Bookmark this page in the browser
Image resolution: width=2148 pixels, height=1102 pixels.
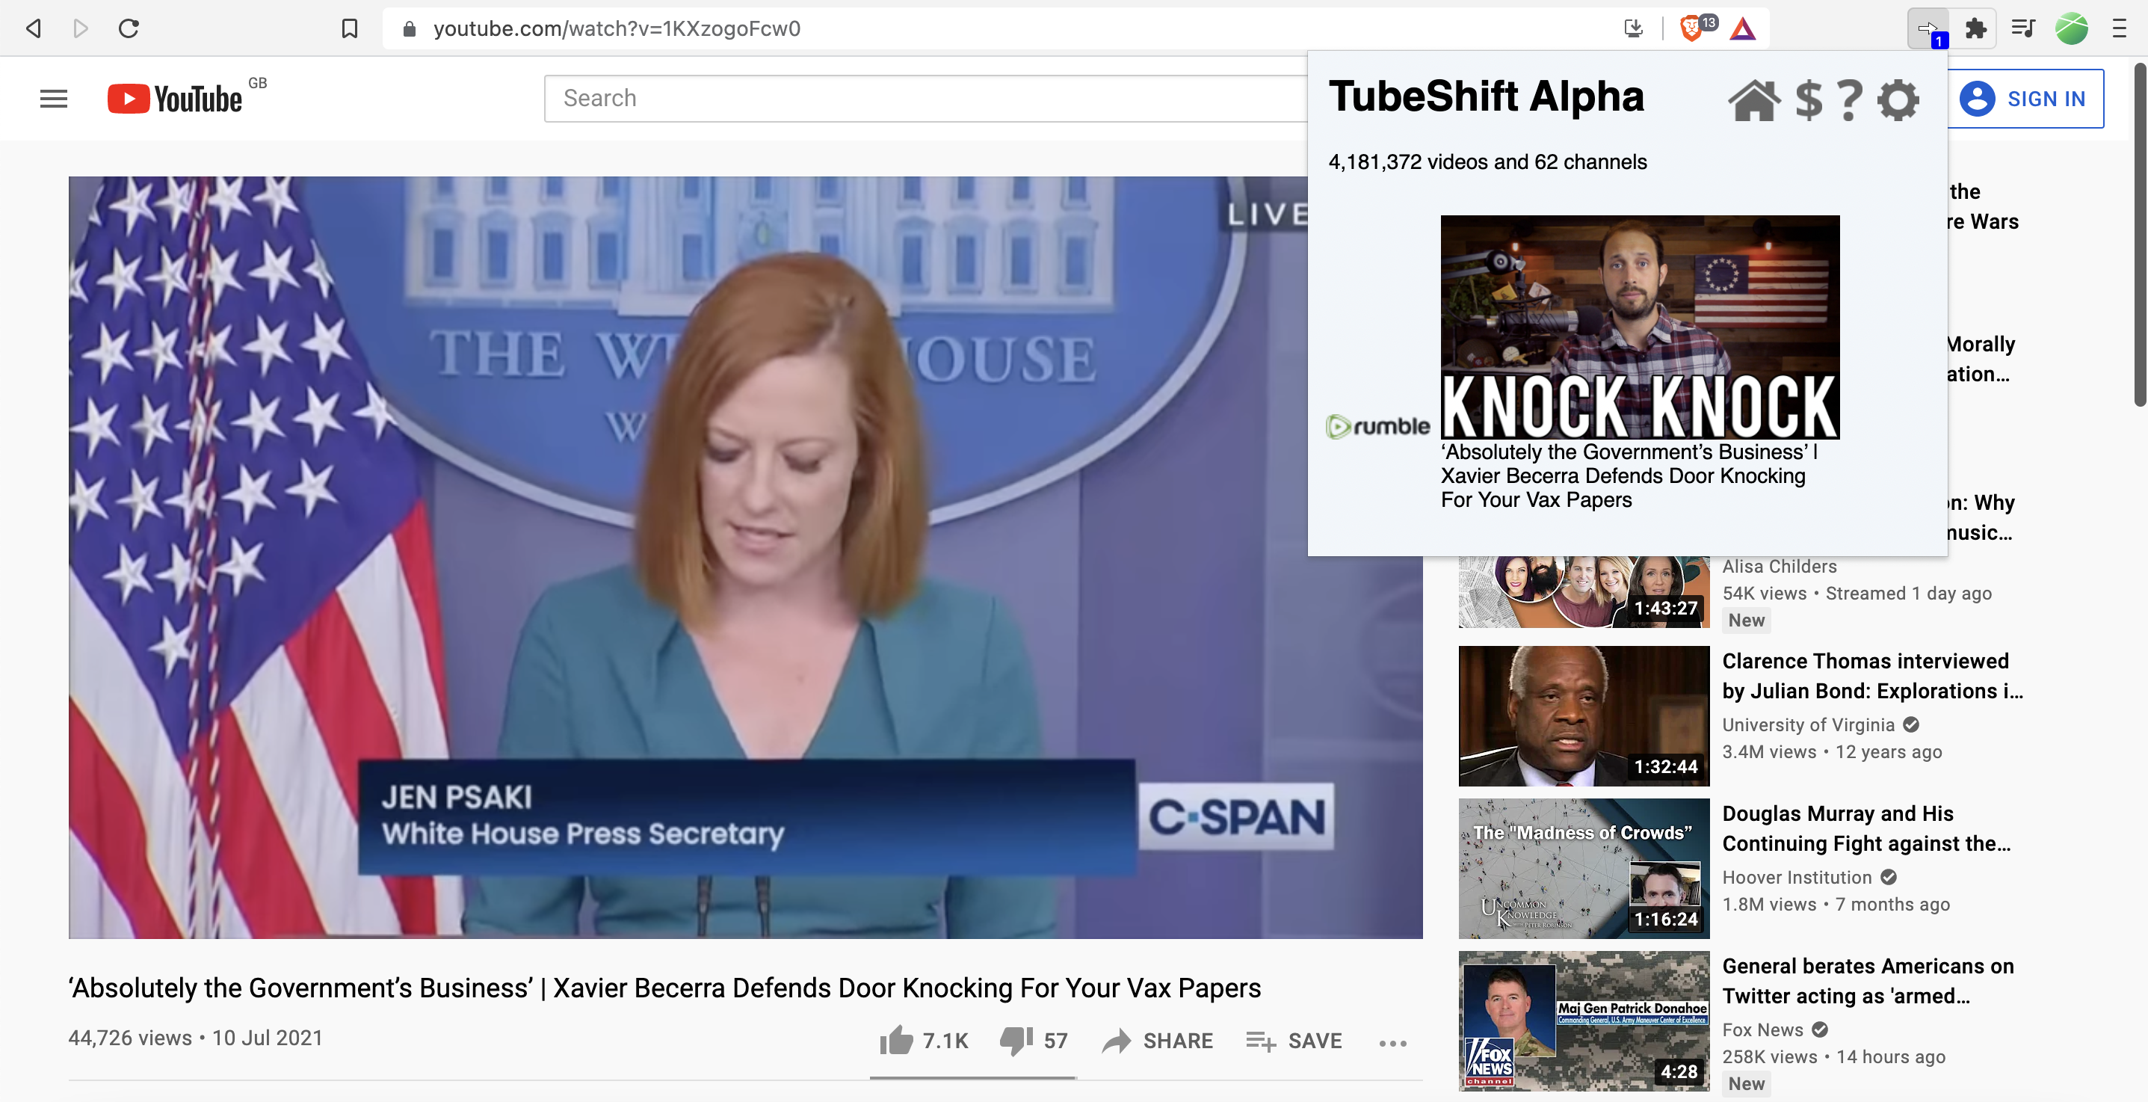point(349,28)
